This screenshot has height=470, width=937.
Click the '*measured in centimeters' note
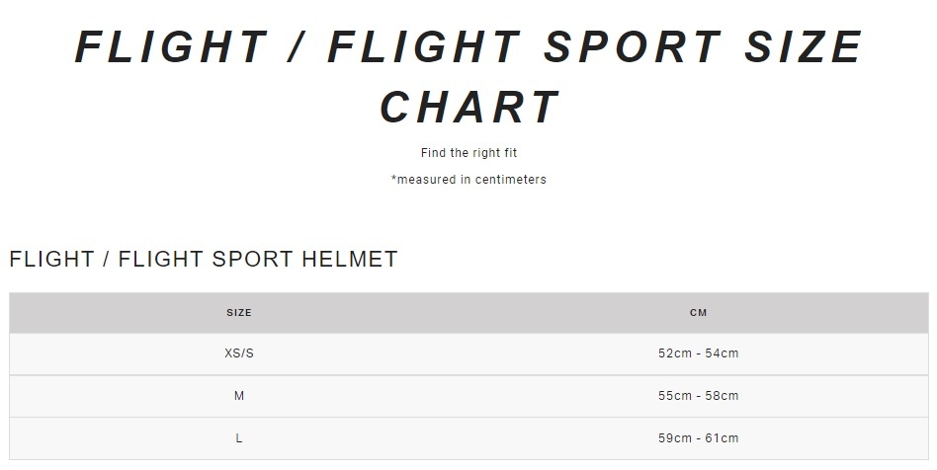(x=468, y=180)
